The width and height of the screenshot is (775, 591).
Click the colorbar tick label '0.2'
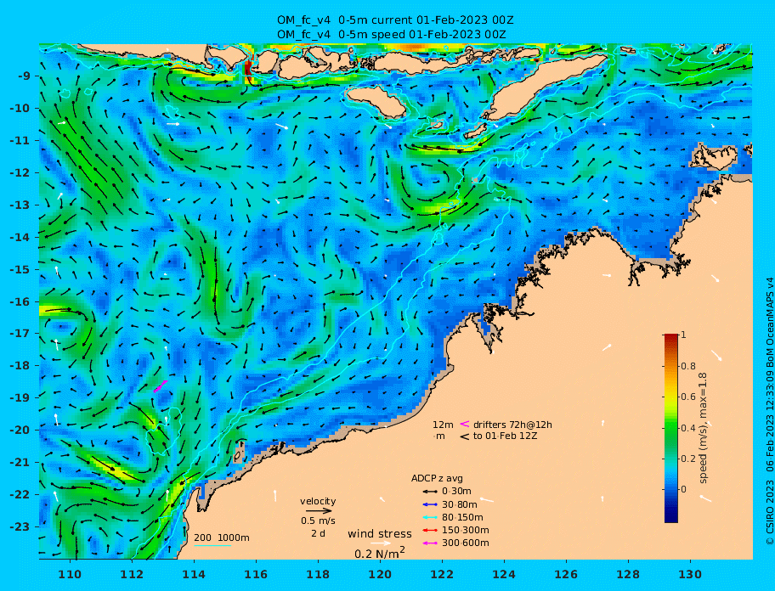coord(688,459)
